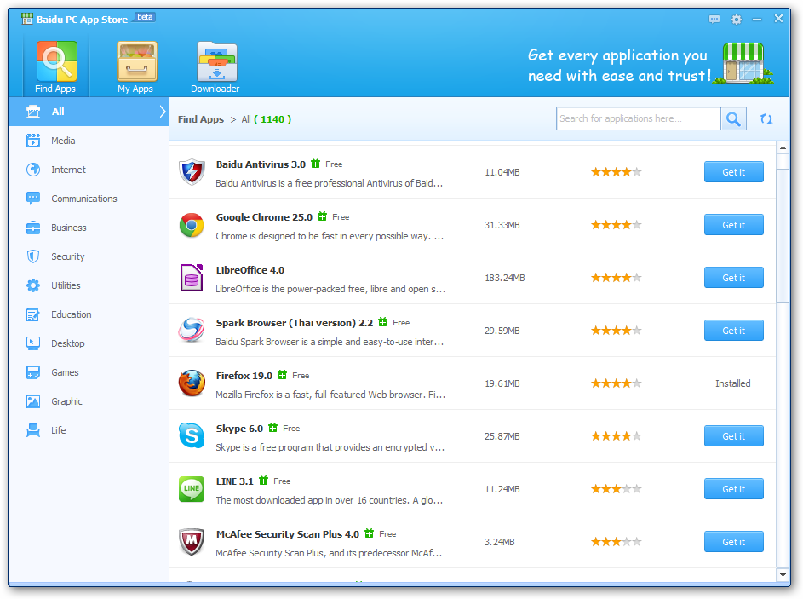The image size is (803, 599).
Task: Get LibreOffice 4.0
Action: click(x=733, y=278)
